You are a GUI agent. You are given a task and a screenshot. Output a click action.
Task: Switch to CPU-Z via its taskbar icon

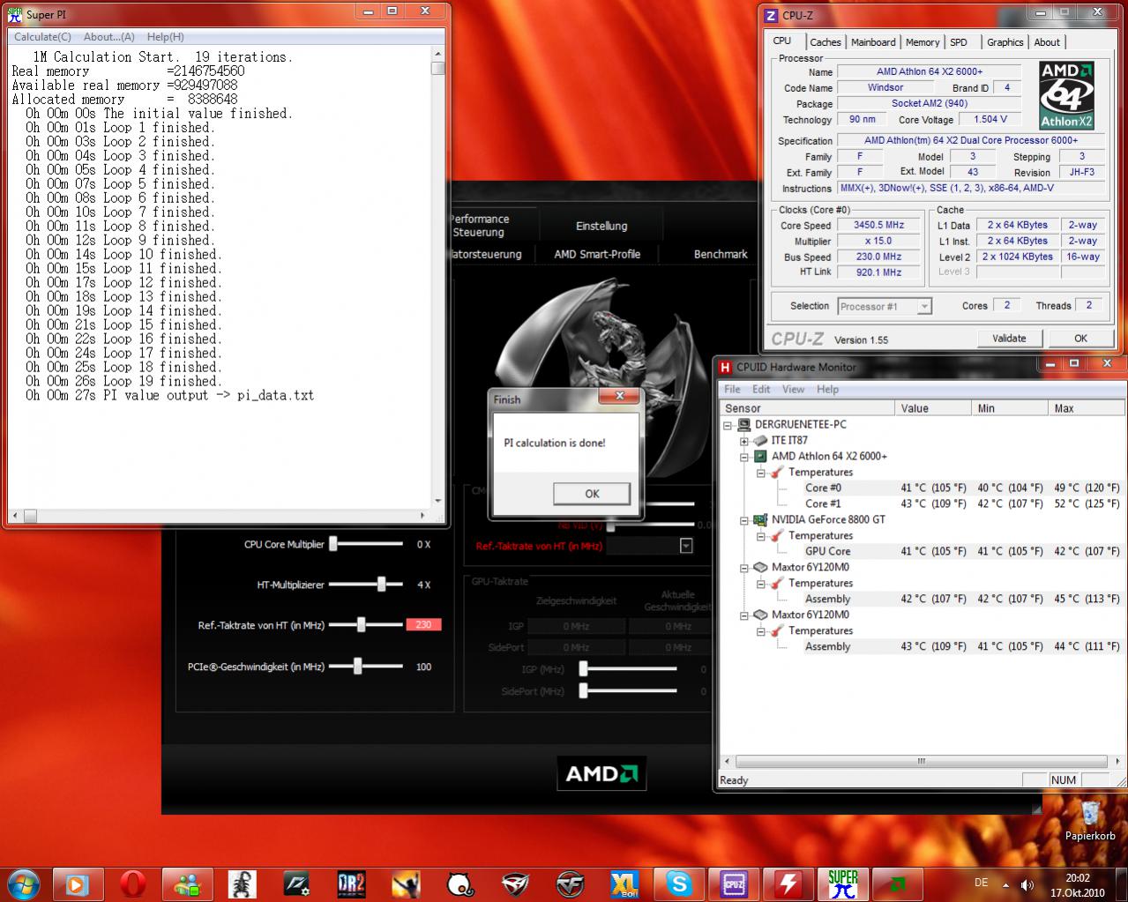coord(734,883)
